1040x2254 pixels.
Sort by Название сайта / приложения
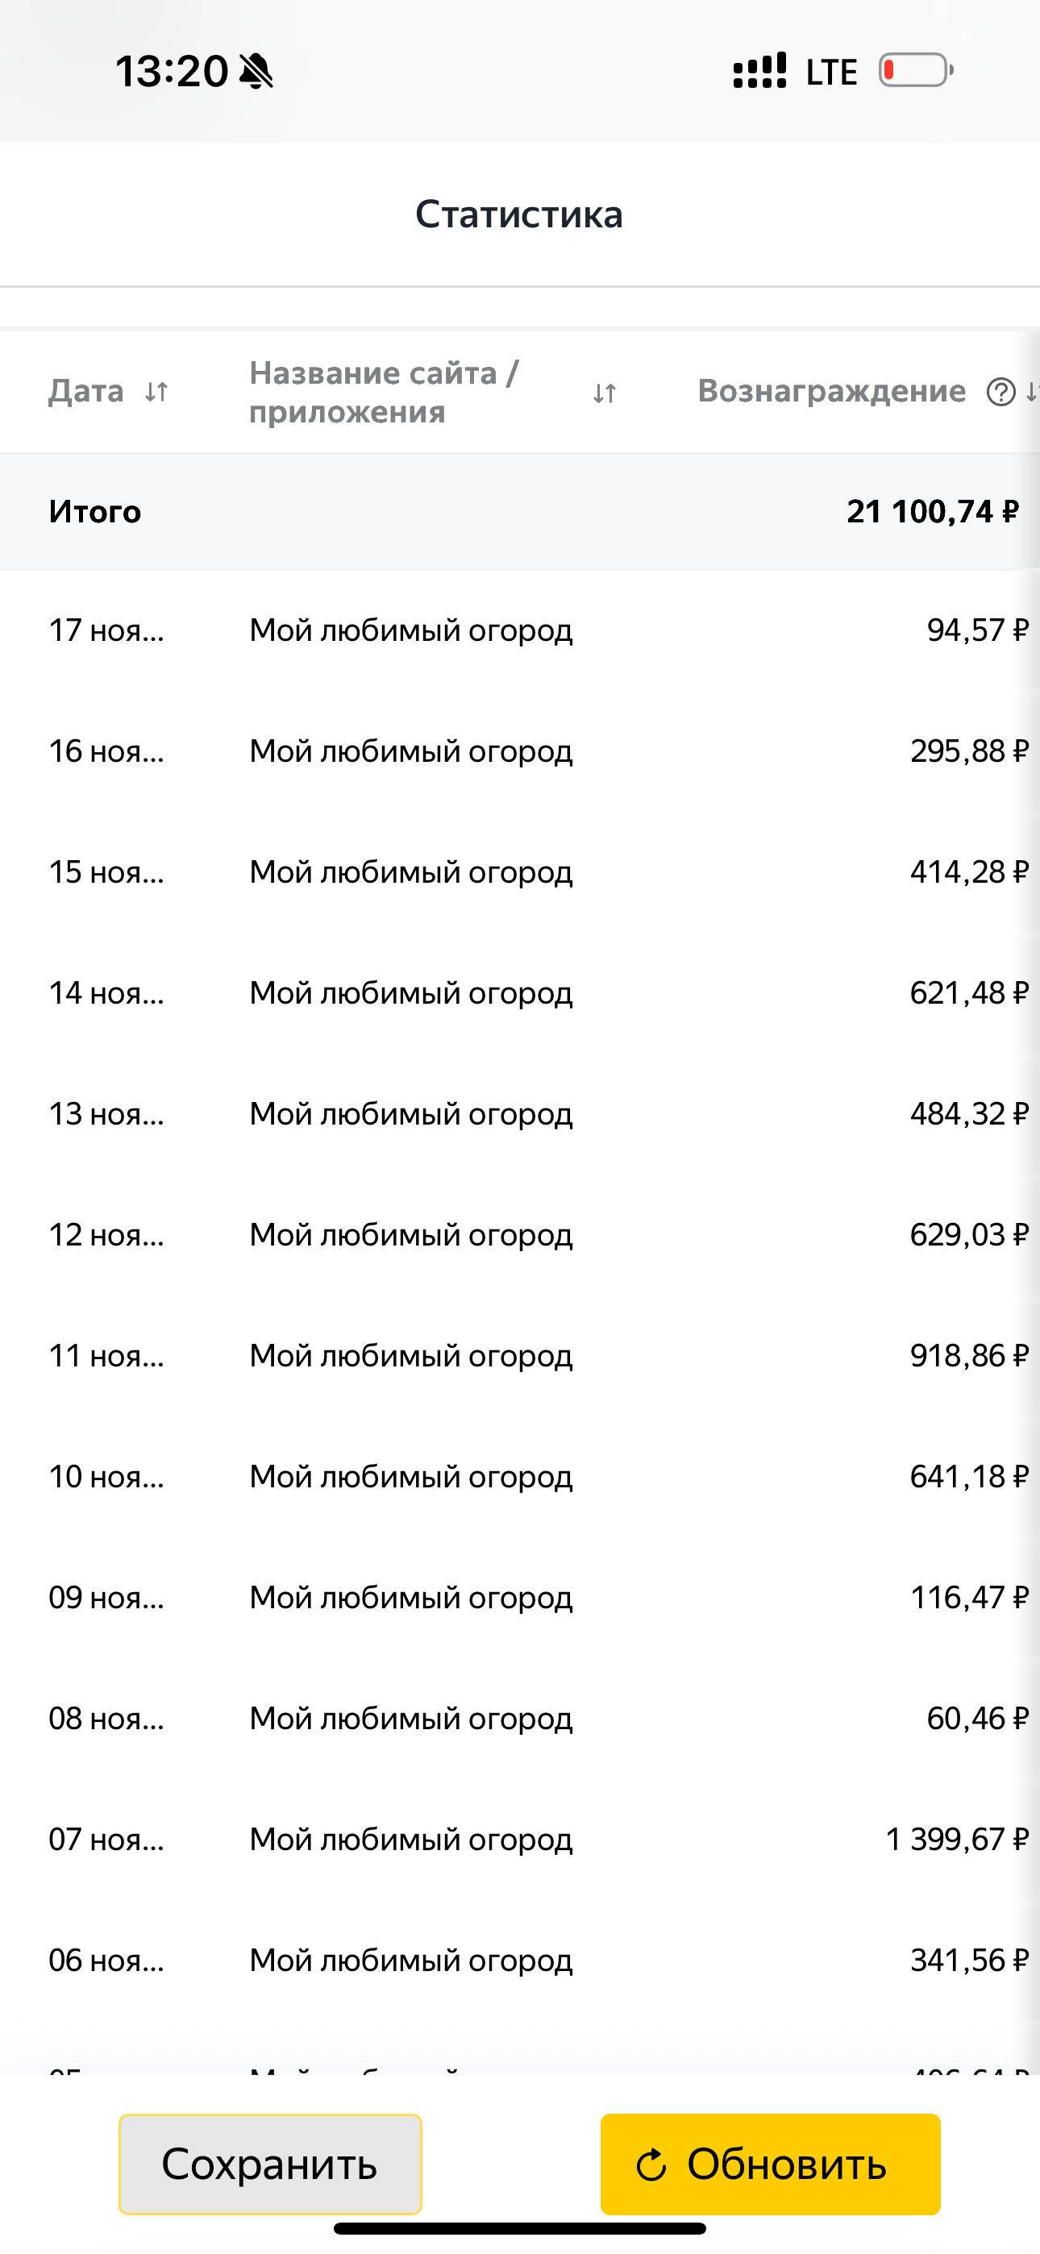pos(604,393)
